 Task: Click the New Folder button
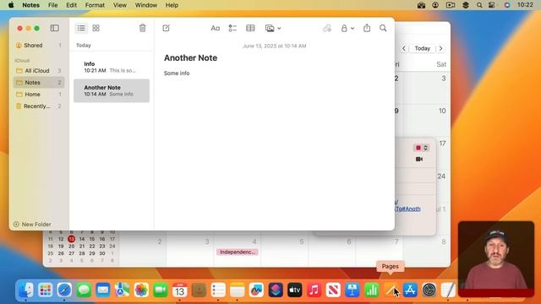tap(32, 225)
